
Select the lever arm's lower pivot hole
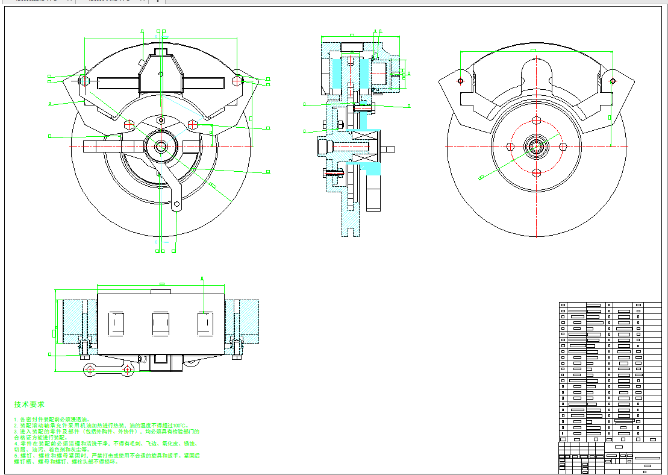pos(176,206)
